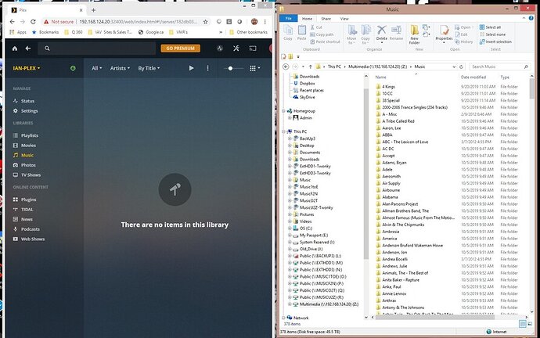Viewport: 540px width, 338px height.
Task: Open the All filter dropdown in Plex
Action: point(96,68)
